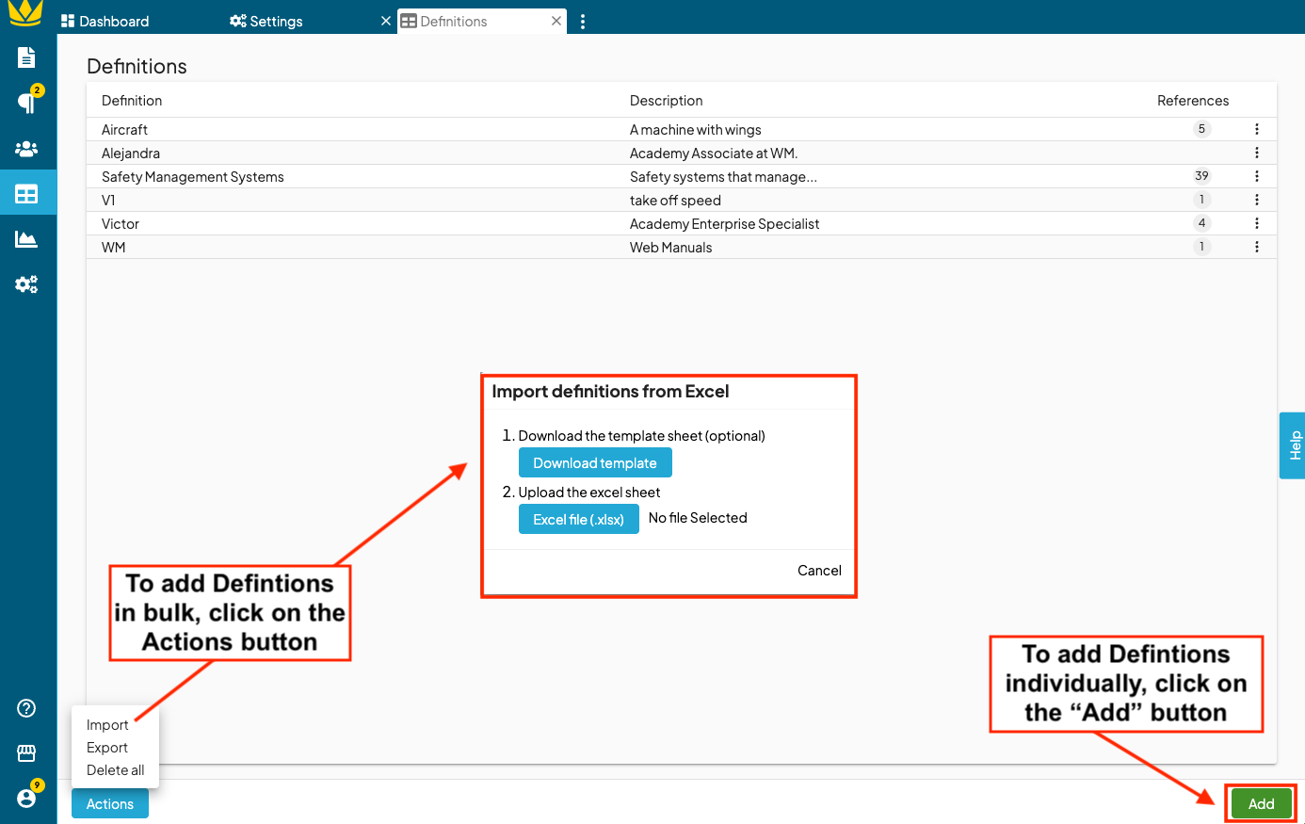Click 'Safety systems that manage...' description
The image size is (1305, 824).
click(x=723, y=177)
